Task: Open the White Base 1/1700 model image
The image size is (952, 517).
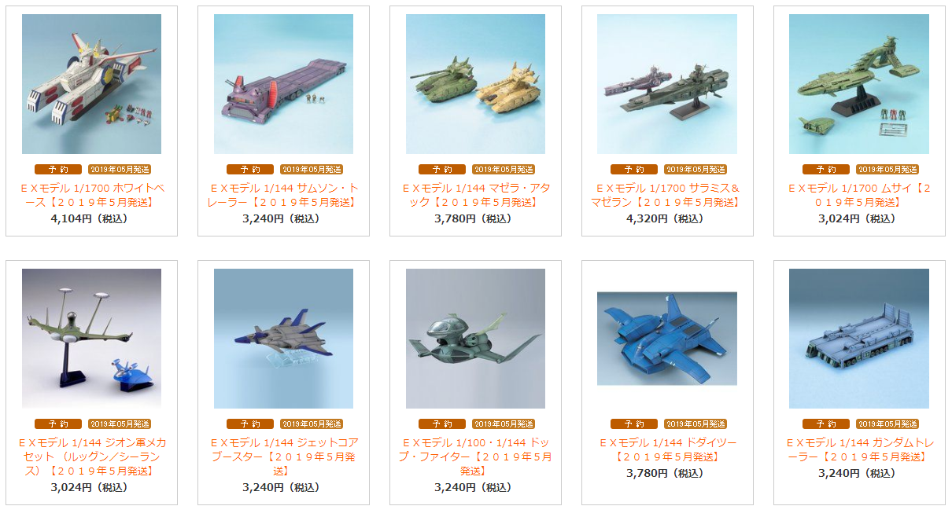Action: point(91,84)
